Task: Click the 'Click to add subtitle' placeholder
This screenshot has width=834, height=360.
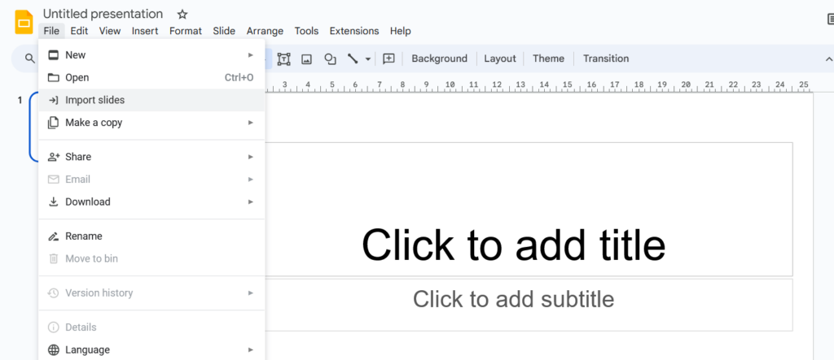Action: point(513,299)
